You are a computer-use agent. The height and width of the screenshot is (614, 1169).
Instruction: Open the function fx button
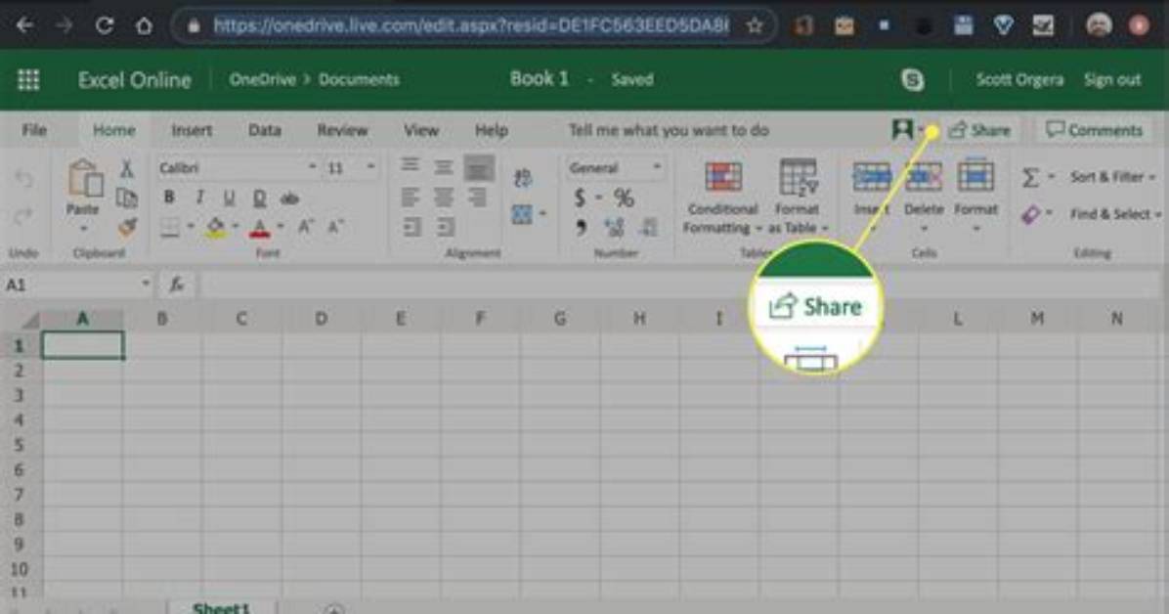pos(177,285)
